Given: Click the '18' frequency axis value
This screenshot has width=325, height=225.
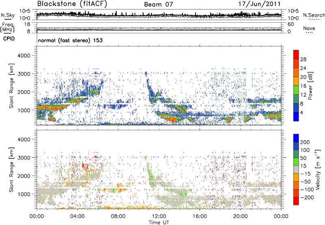Looking at the screenshot, I should tap(27, 24).
